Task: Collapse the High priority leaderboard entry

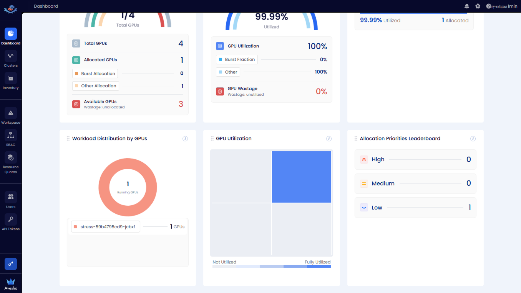Action: tap(364, 159)
